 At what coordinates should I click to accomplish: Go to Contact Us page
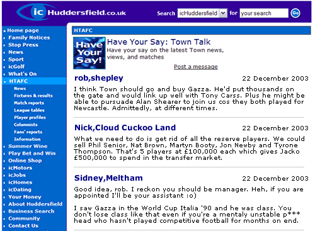click(x=23, y=226)
